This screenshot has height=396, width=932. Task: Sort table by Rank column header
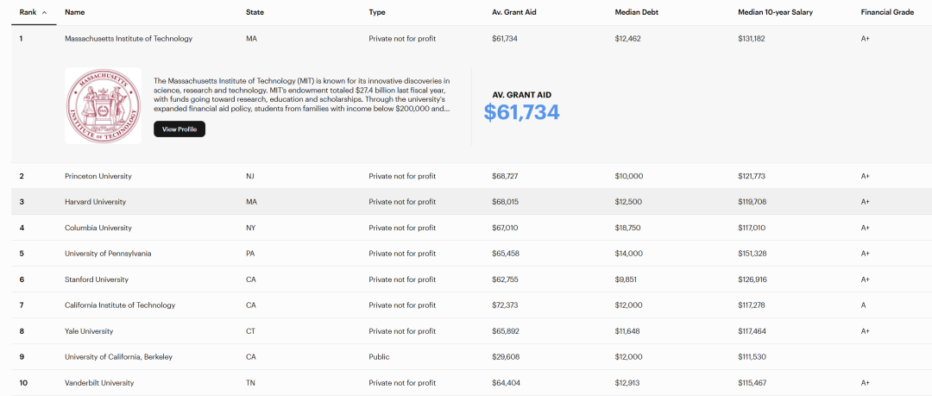click(x=28, y=12)
